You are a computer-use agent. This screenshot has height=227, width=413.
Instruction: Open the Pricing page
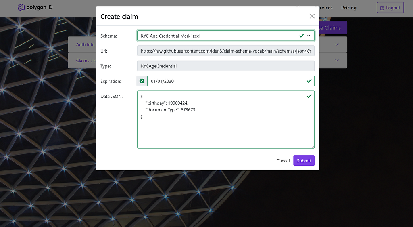349,8
